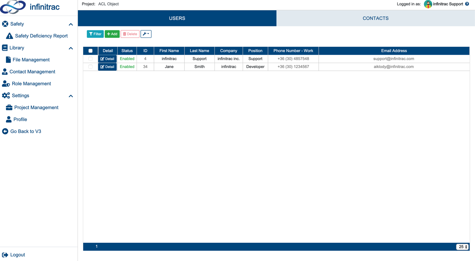Open File Management menu item
Viewport: 475px width, 261px height.
[x=31, y=60]
